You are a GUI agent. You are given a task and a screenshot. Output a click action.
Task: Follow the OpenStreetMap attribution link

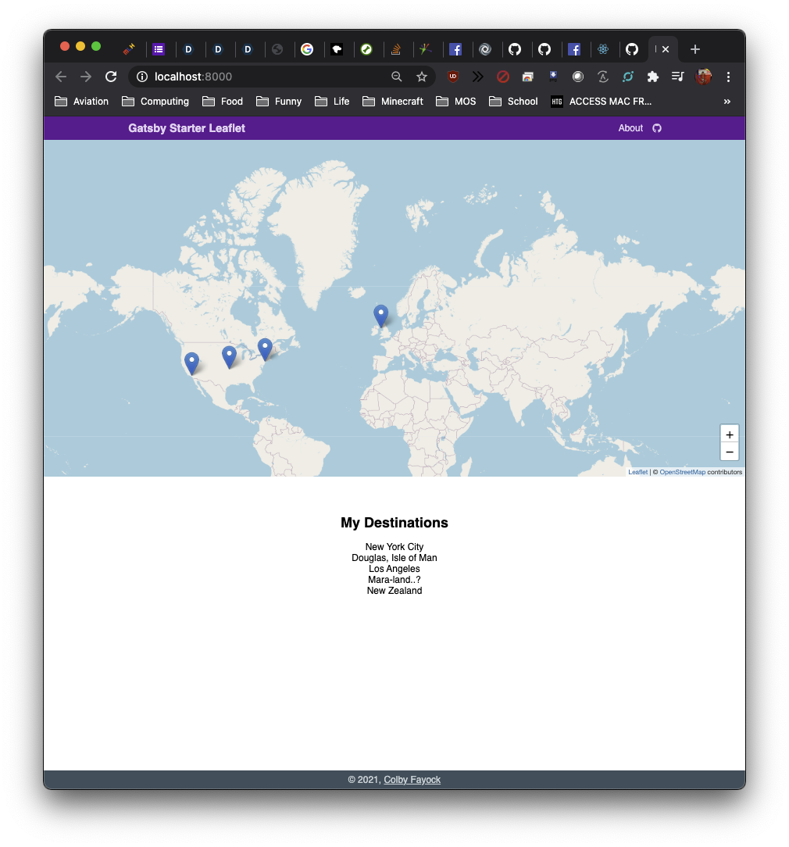[x=682, y=472]
